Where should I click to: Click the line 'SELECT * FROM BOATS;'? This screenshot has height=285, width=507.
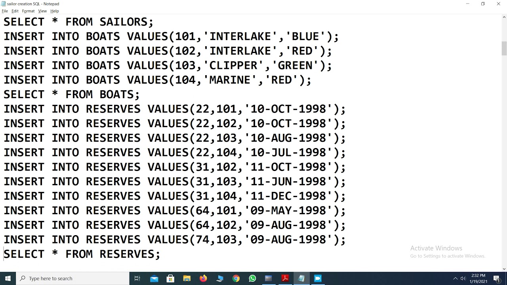(x=72, y=95)
